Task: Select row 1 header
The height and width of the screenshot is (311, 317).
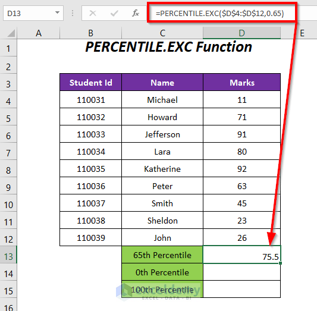Action: pyautogui.click(x=8, y=48)
